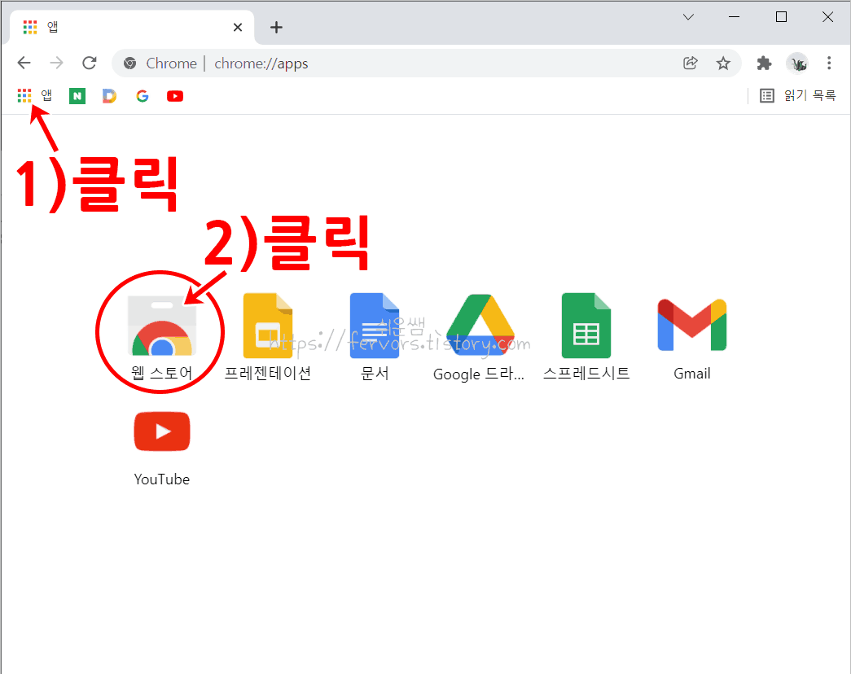Open the Naver bookmark icon
Image resolution: width=851 pixels, height=674 pixels.
click(77, 96)
